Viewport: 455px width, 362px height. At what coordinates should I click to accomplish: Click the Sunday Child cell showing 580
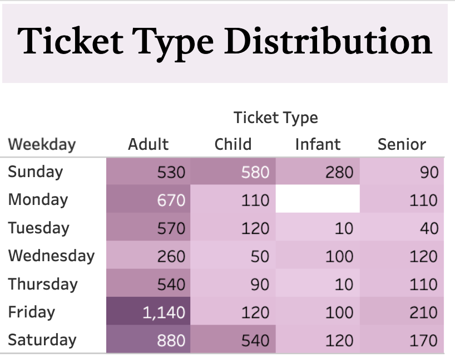(233, 172)
